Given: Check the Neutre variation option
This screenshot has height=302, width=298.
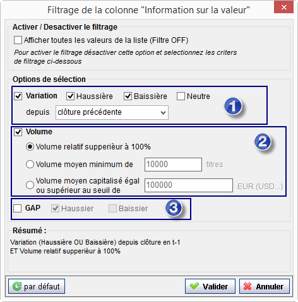Looking at the screenshot, I should (181, 96).
